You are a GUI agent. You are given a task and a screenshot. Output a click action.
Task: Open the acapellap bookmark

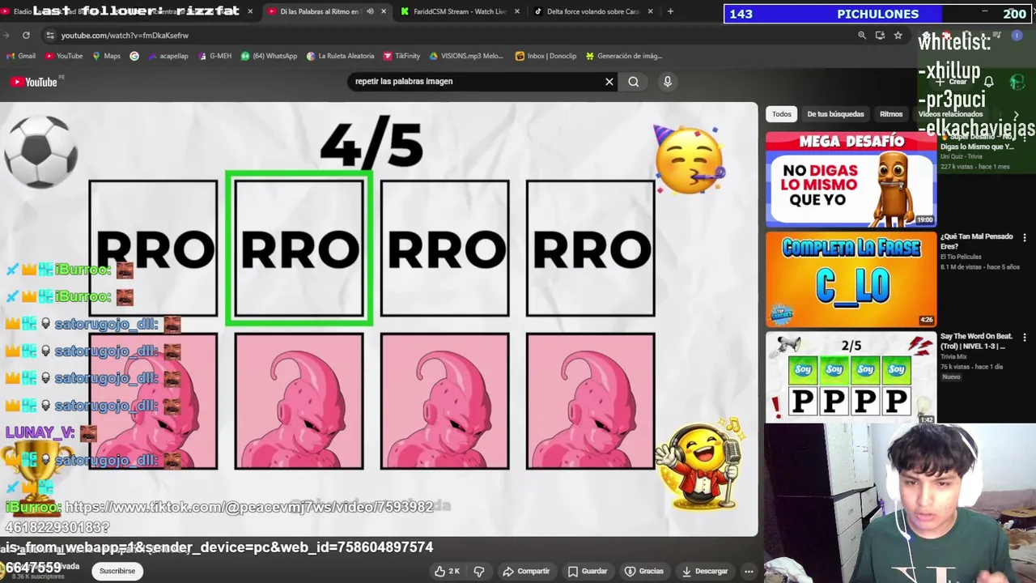tap(168, 56)
